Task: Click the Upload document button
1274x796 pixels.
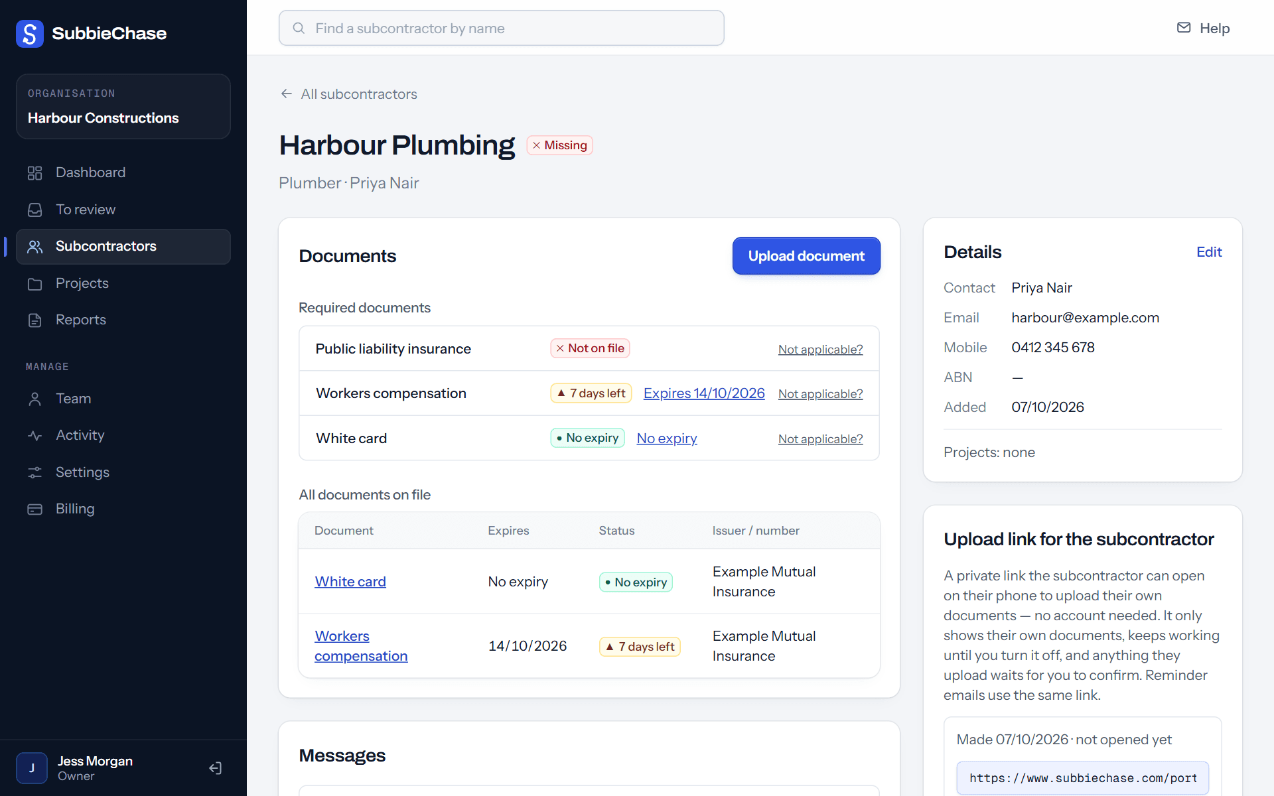Action: coord(806,256)
